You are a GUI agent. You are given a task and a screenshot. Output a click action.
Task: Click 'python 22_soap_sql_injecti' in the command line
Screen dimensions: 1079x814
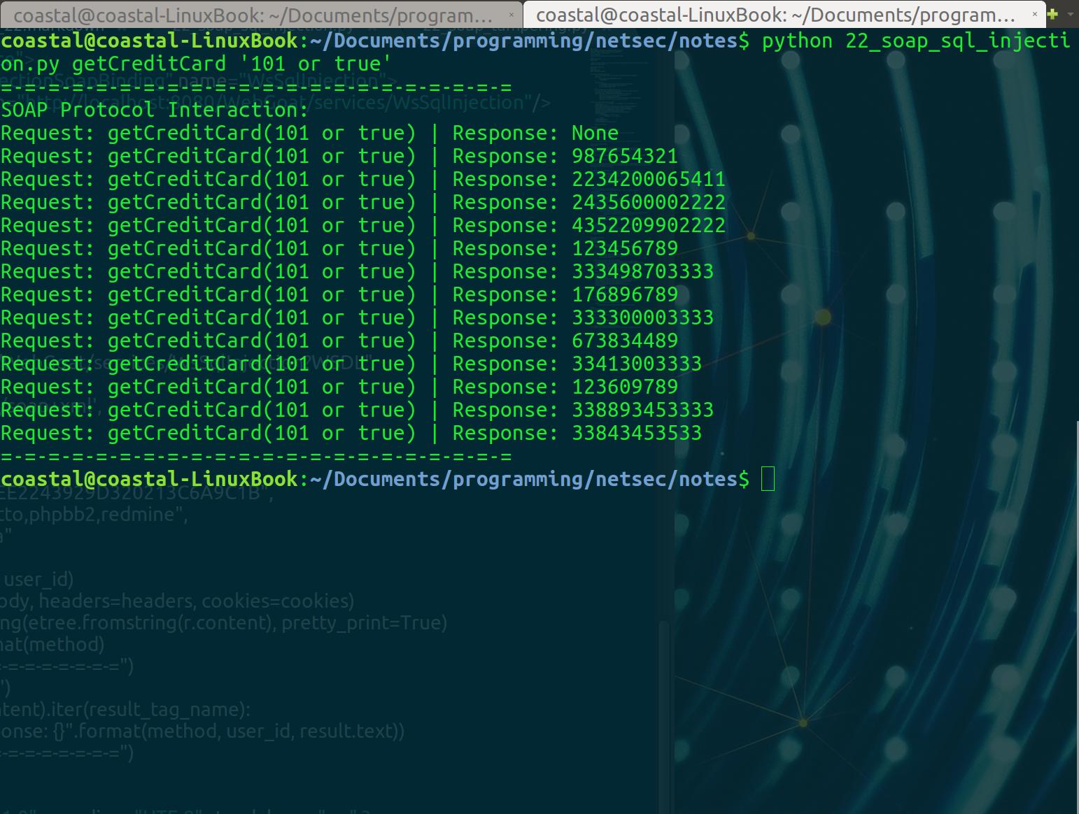click(916, 41)
